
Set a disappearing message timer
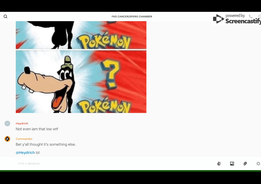point(219,164)
